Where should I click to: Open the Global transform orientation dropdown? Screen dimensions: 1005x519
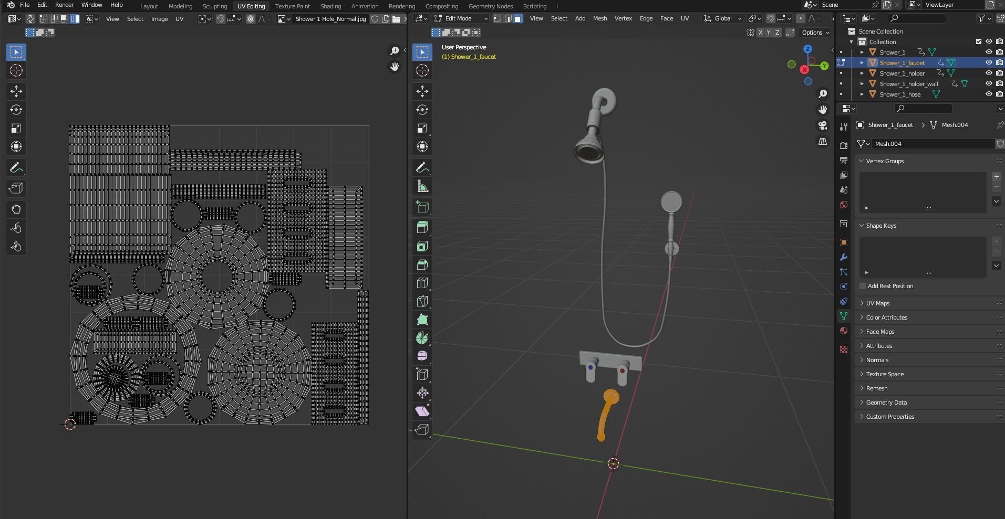coord(723,18)
